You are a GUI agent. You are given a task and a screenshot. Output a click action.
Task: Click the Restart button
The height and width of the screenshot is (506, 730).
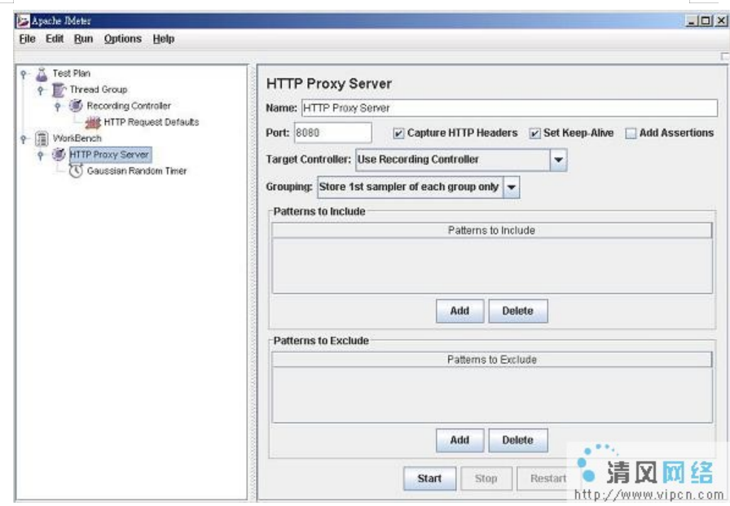pyautogui.click(x=548, y=478)
